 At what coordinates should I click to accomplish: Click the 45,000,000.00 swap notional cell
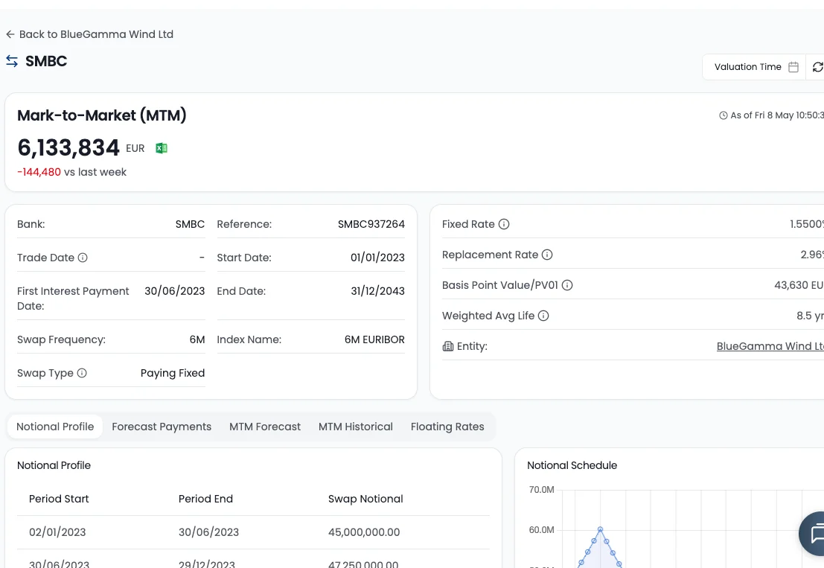tap(364, 532)
